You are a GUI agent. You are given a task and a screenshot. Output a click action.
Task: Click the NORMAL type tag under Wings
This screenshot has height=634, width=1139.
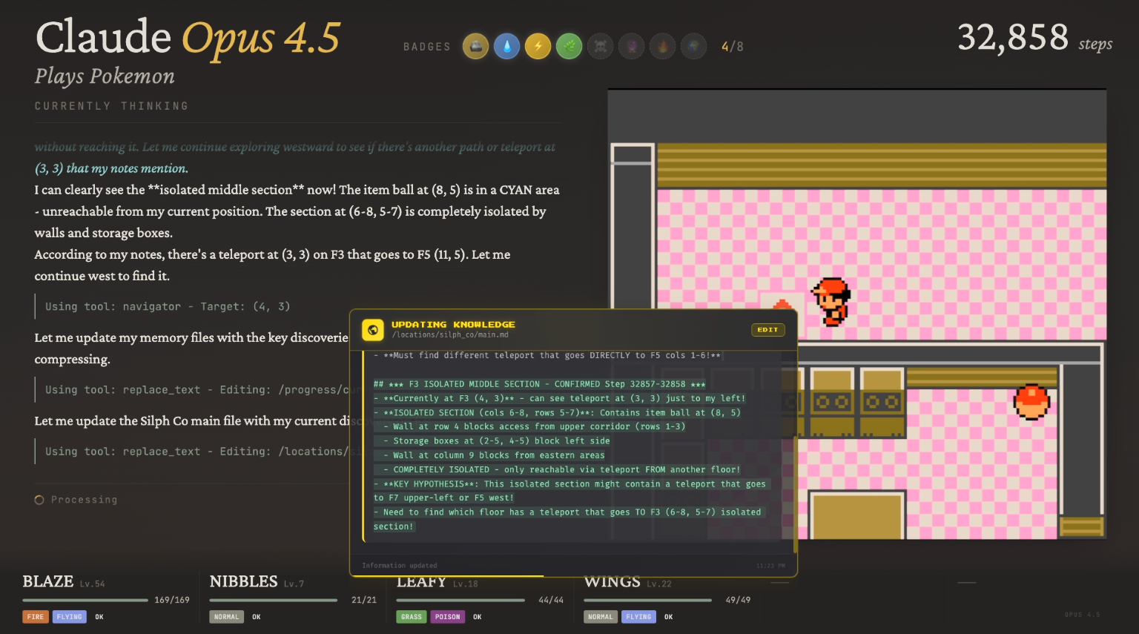tap(601, 617)
